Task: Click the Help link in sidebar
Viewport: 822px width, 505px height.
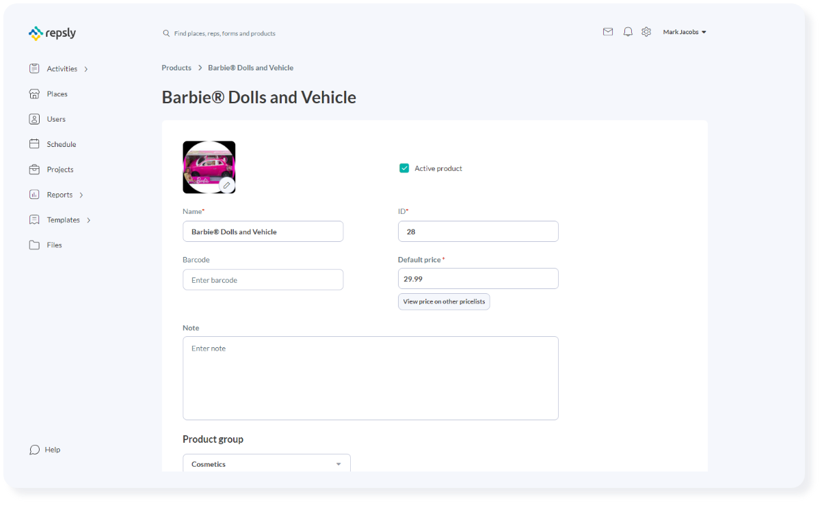Action: click(53, 450)
